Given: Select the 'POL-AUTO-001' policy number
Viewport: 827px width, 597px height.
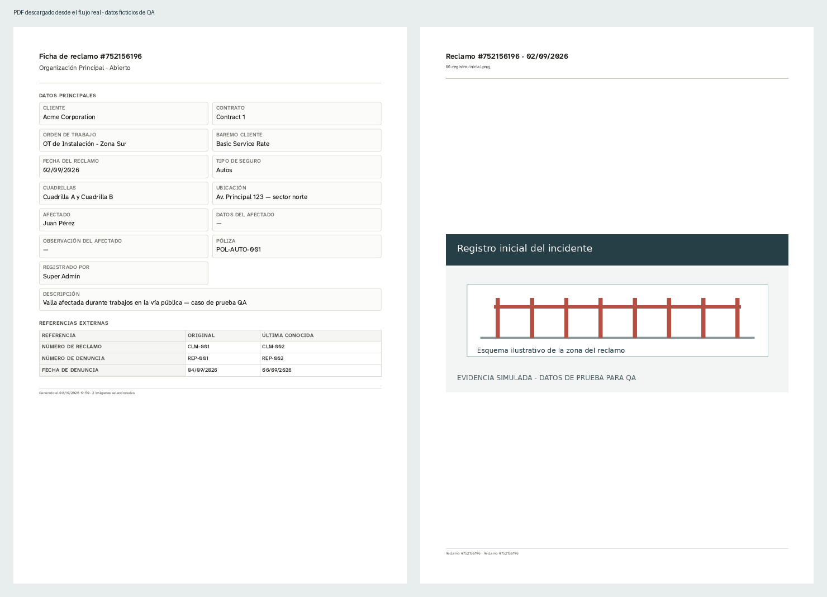Looking at the screenshot, I should coord(239,249).
